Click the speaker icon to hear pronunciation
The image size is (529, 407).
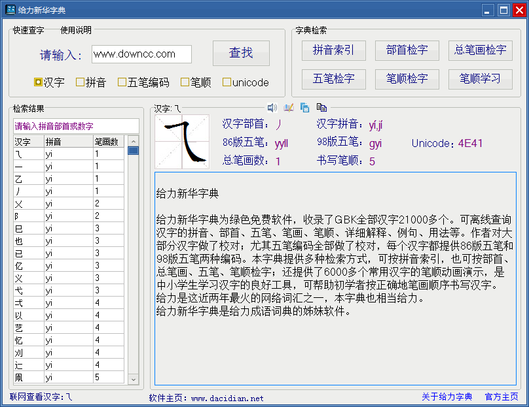pos(272,107)
